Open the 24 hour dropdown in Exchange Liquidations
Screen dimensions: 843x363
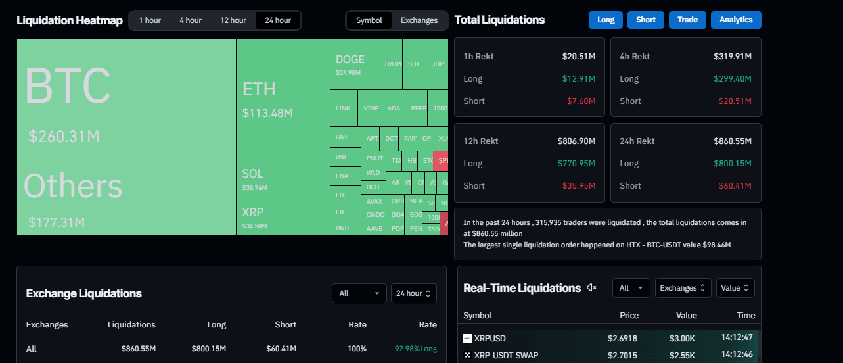413,293
